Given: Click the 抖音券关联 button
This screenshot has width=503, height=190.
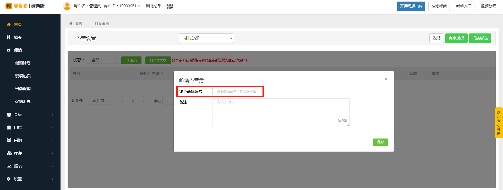Looking at the screenshot, I should tap(158, 60).
